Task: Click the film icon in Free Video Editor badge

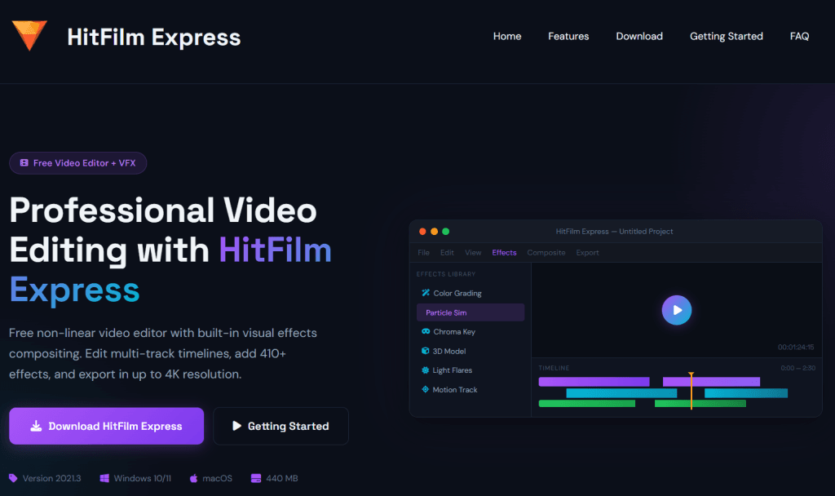Action: pyautogui.click(x=24, y=163)
